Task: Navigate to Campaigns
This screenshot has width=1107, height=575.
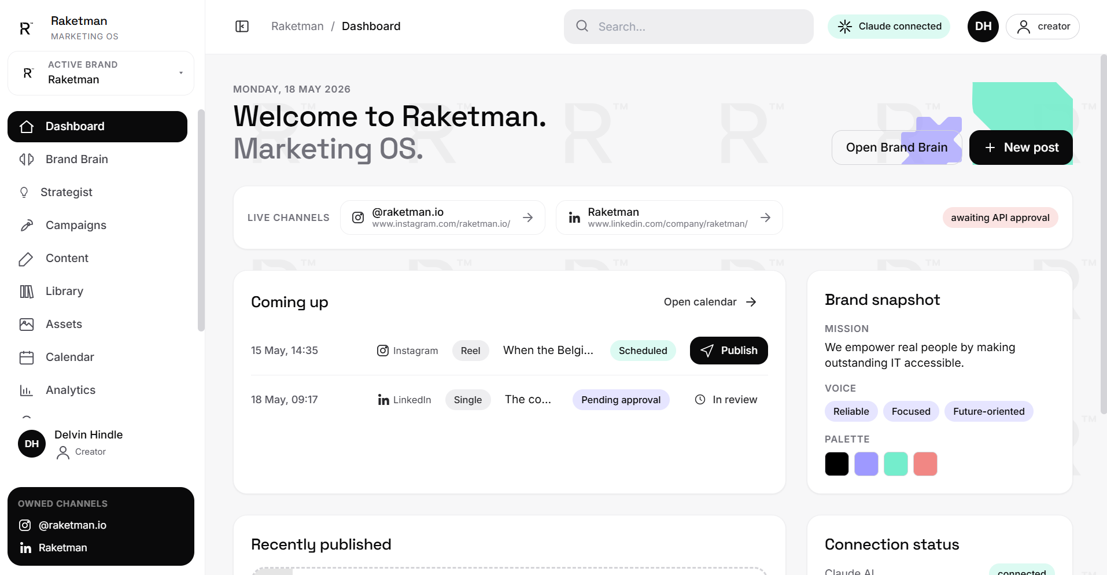Action: (x=97, y=225)
